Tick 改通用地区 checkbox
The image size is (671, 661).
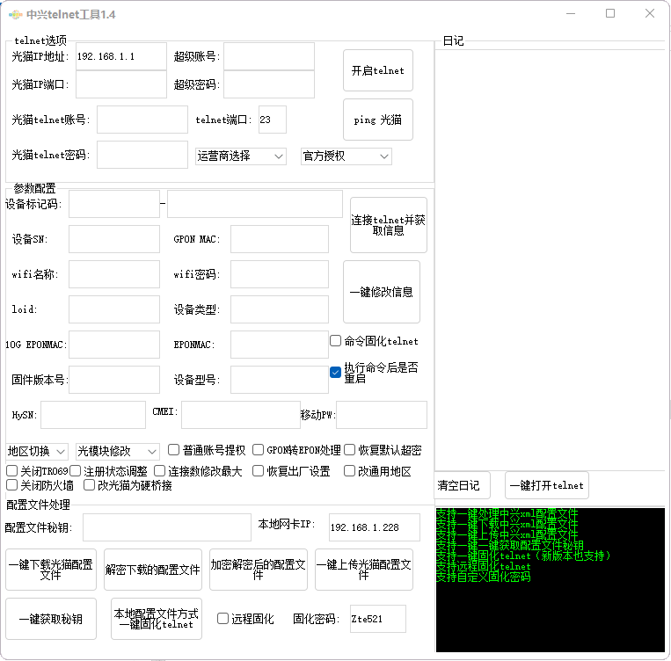[x=350, y=471]
